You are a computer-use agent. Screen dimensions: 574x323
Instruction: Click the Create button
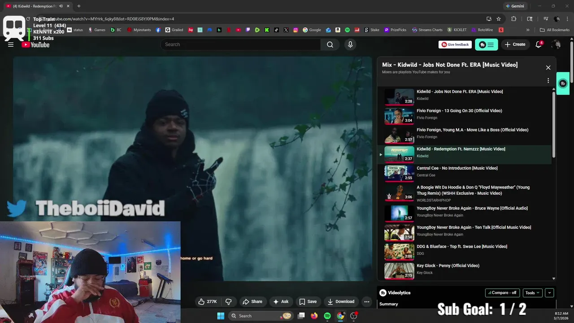(515, 44)
